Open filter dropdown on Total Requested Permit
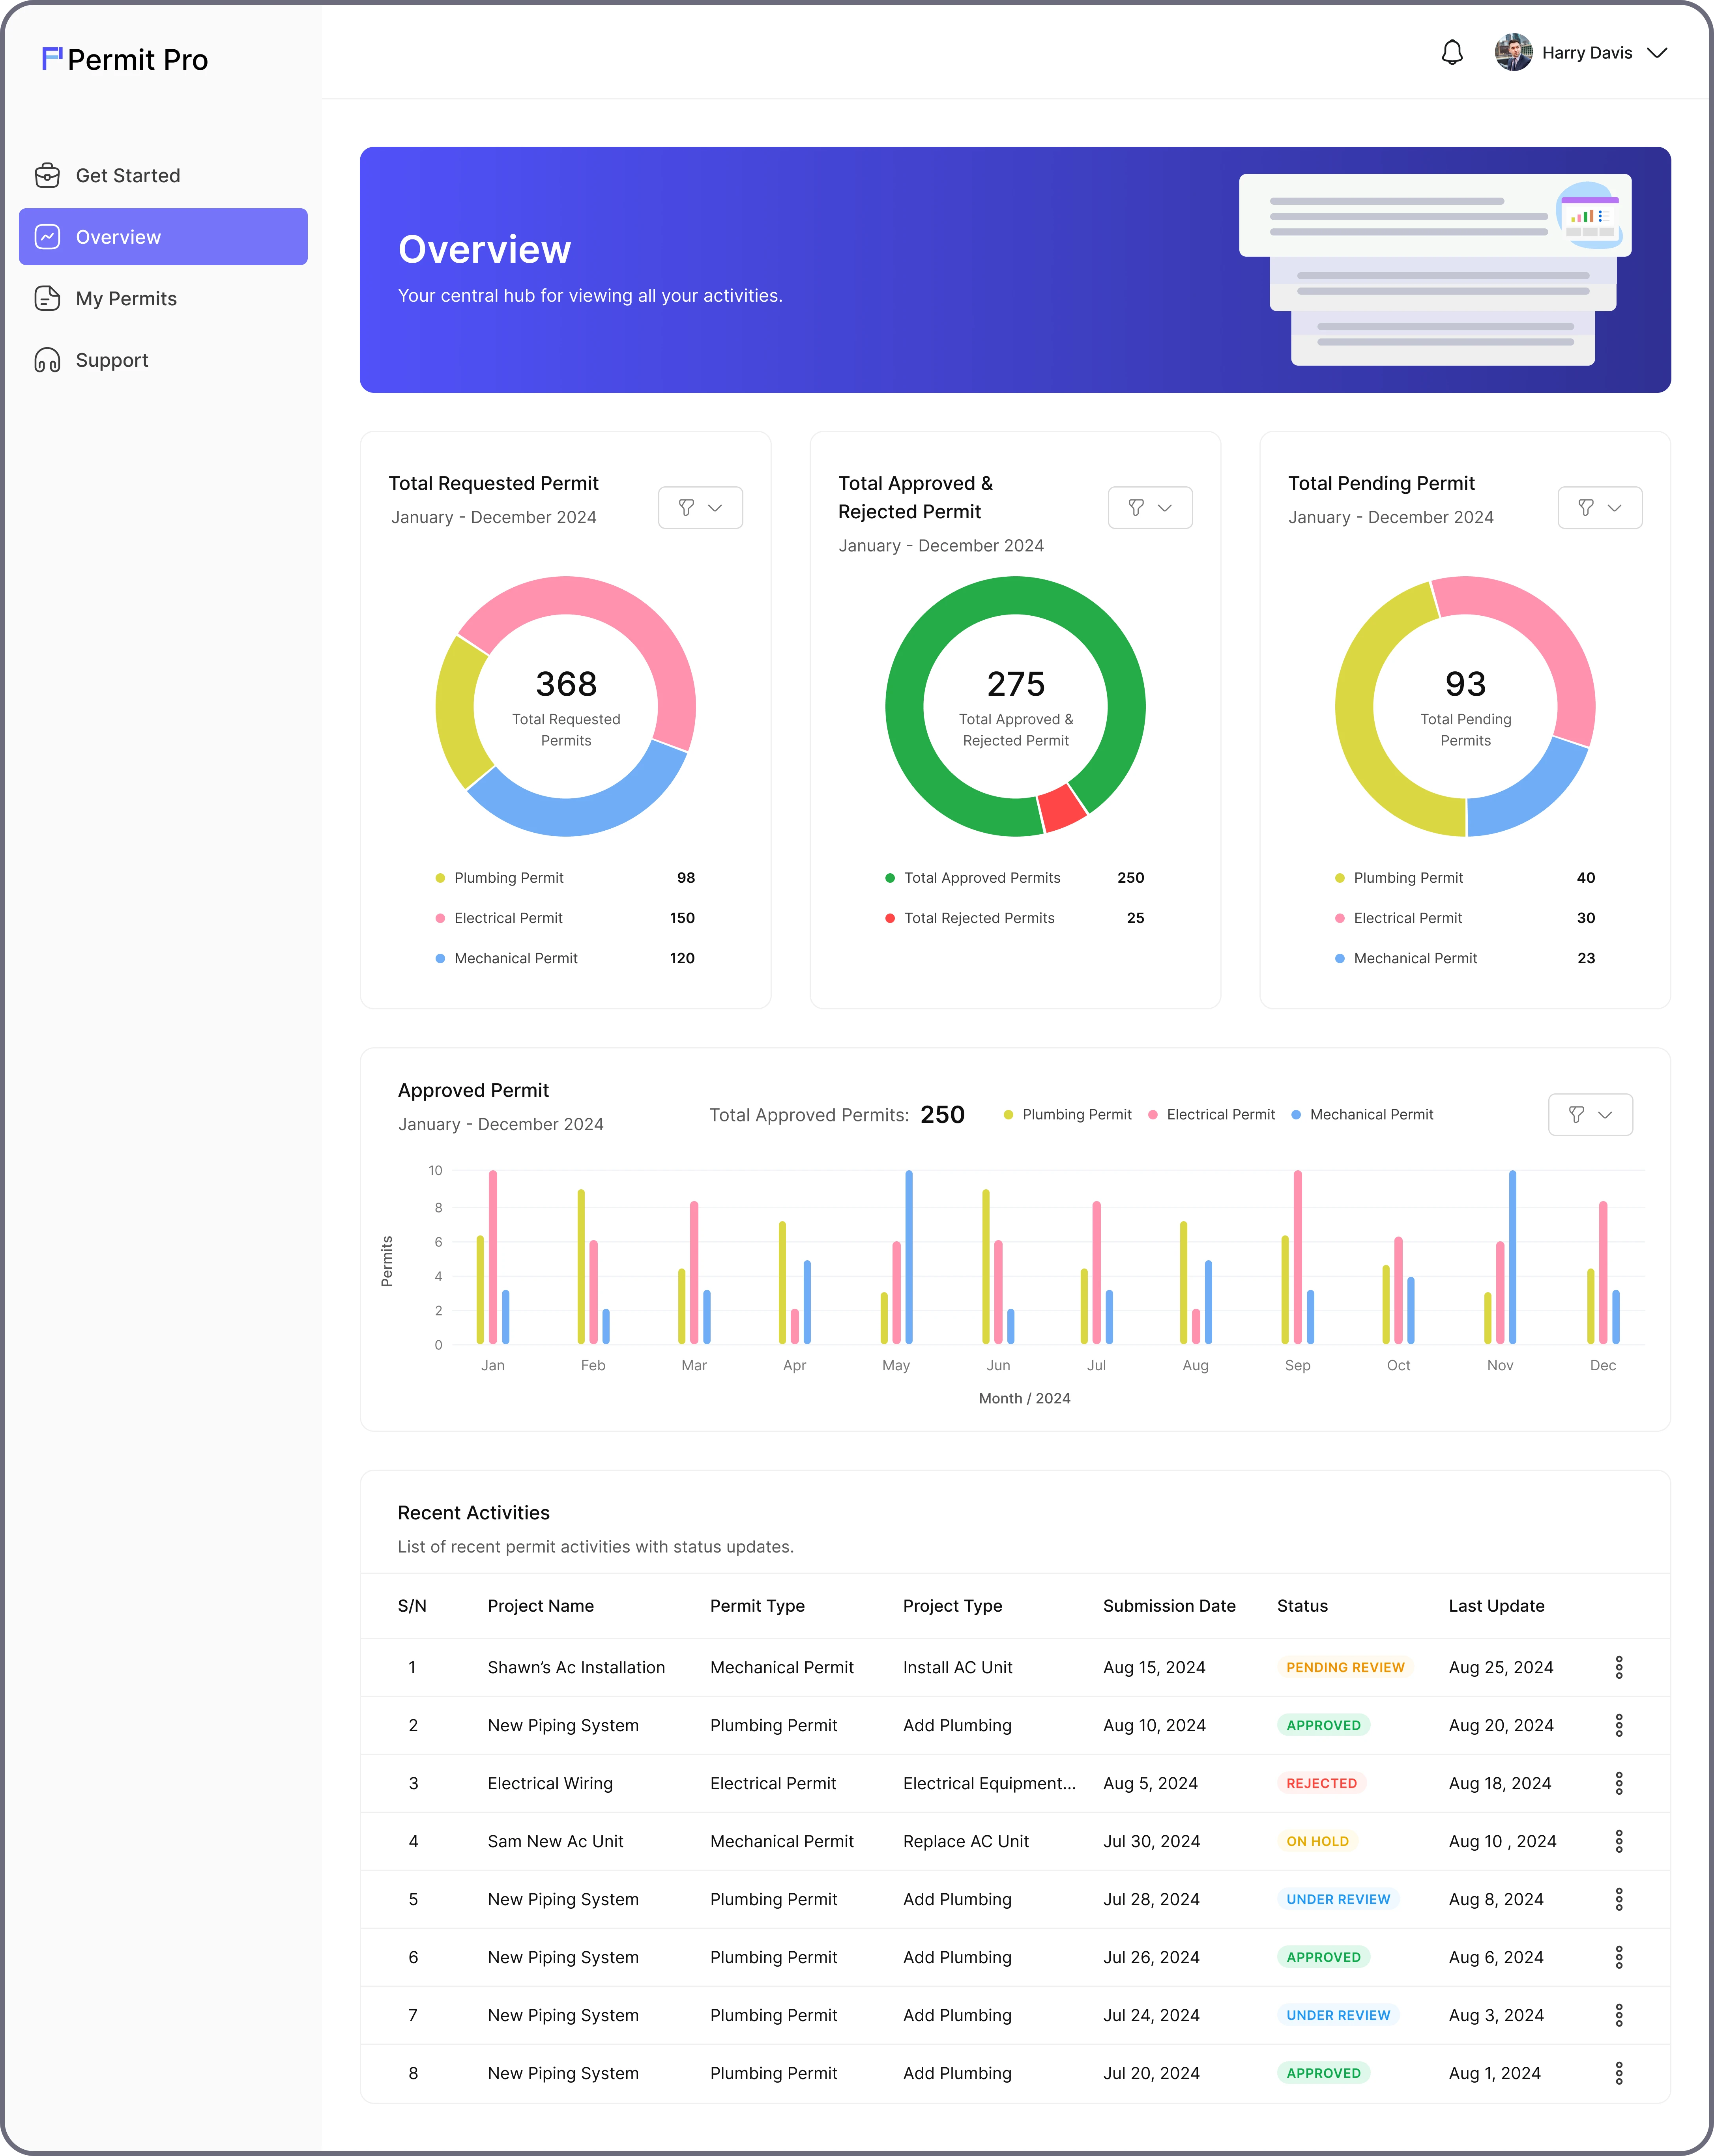 pyautogui.click(x=700, y=508)
